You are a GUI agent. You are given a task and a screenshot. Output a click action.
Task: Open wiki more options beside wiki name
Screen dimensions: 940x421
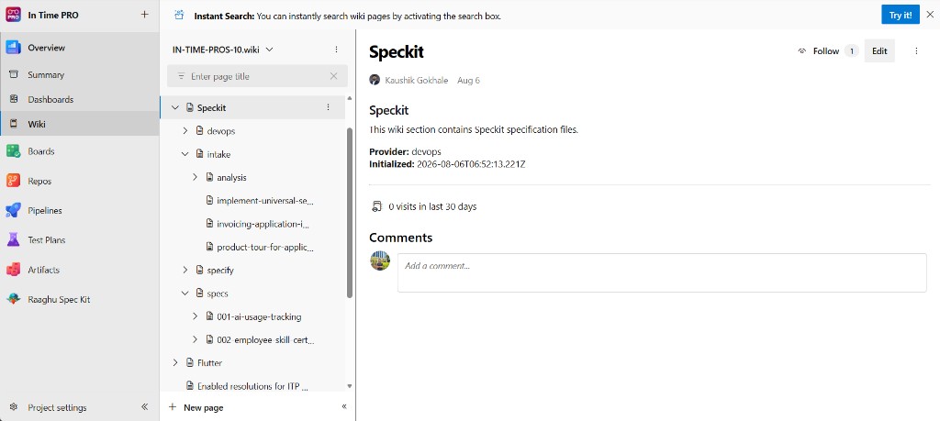coord(336,50)
